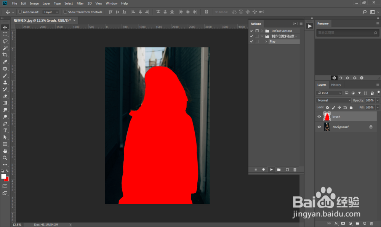Create a new action button
This screenshot has height=227, width=381.
[x=287, y=170]
